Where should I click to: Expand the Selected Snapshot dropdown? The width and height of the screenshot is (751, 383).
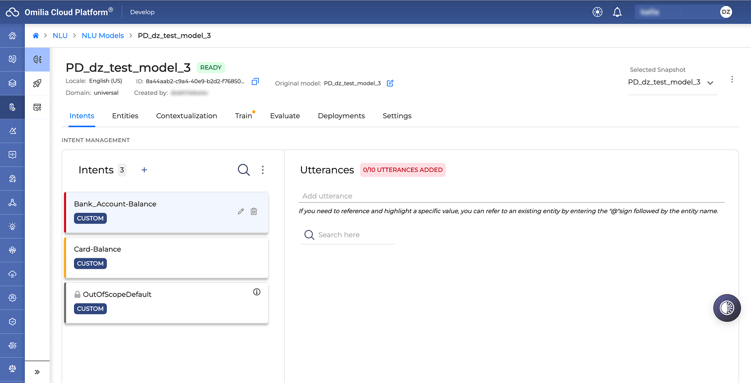710,82
